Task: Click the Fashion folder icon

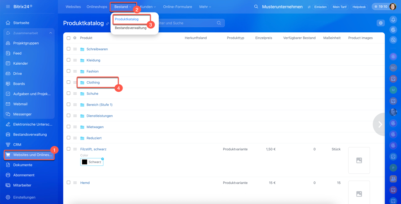Action: [82, 72]
